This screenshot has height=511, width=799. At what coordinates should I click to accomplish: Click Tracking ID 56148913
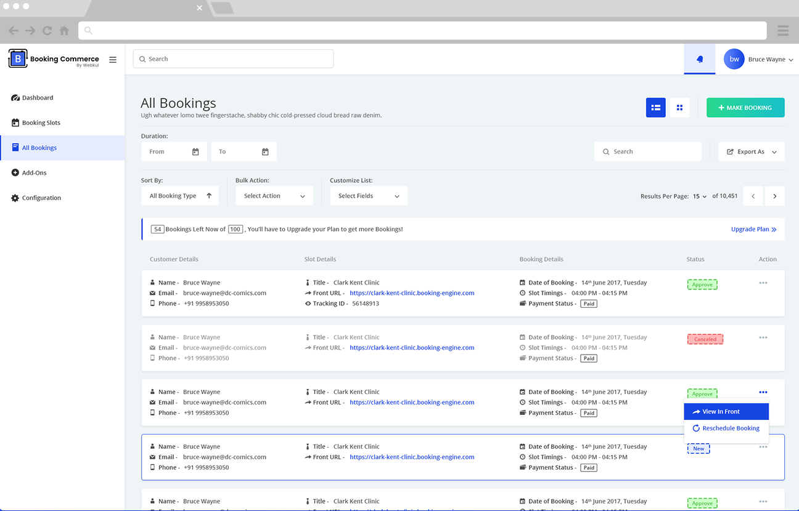366,304
